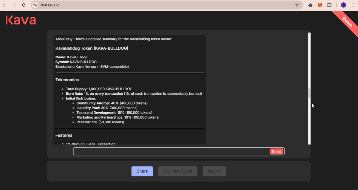Screen dimensions: 358x190
Task: Open the Extensions puzzle-piece menu
Action: [329, 5]
